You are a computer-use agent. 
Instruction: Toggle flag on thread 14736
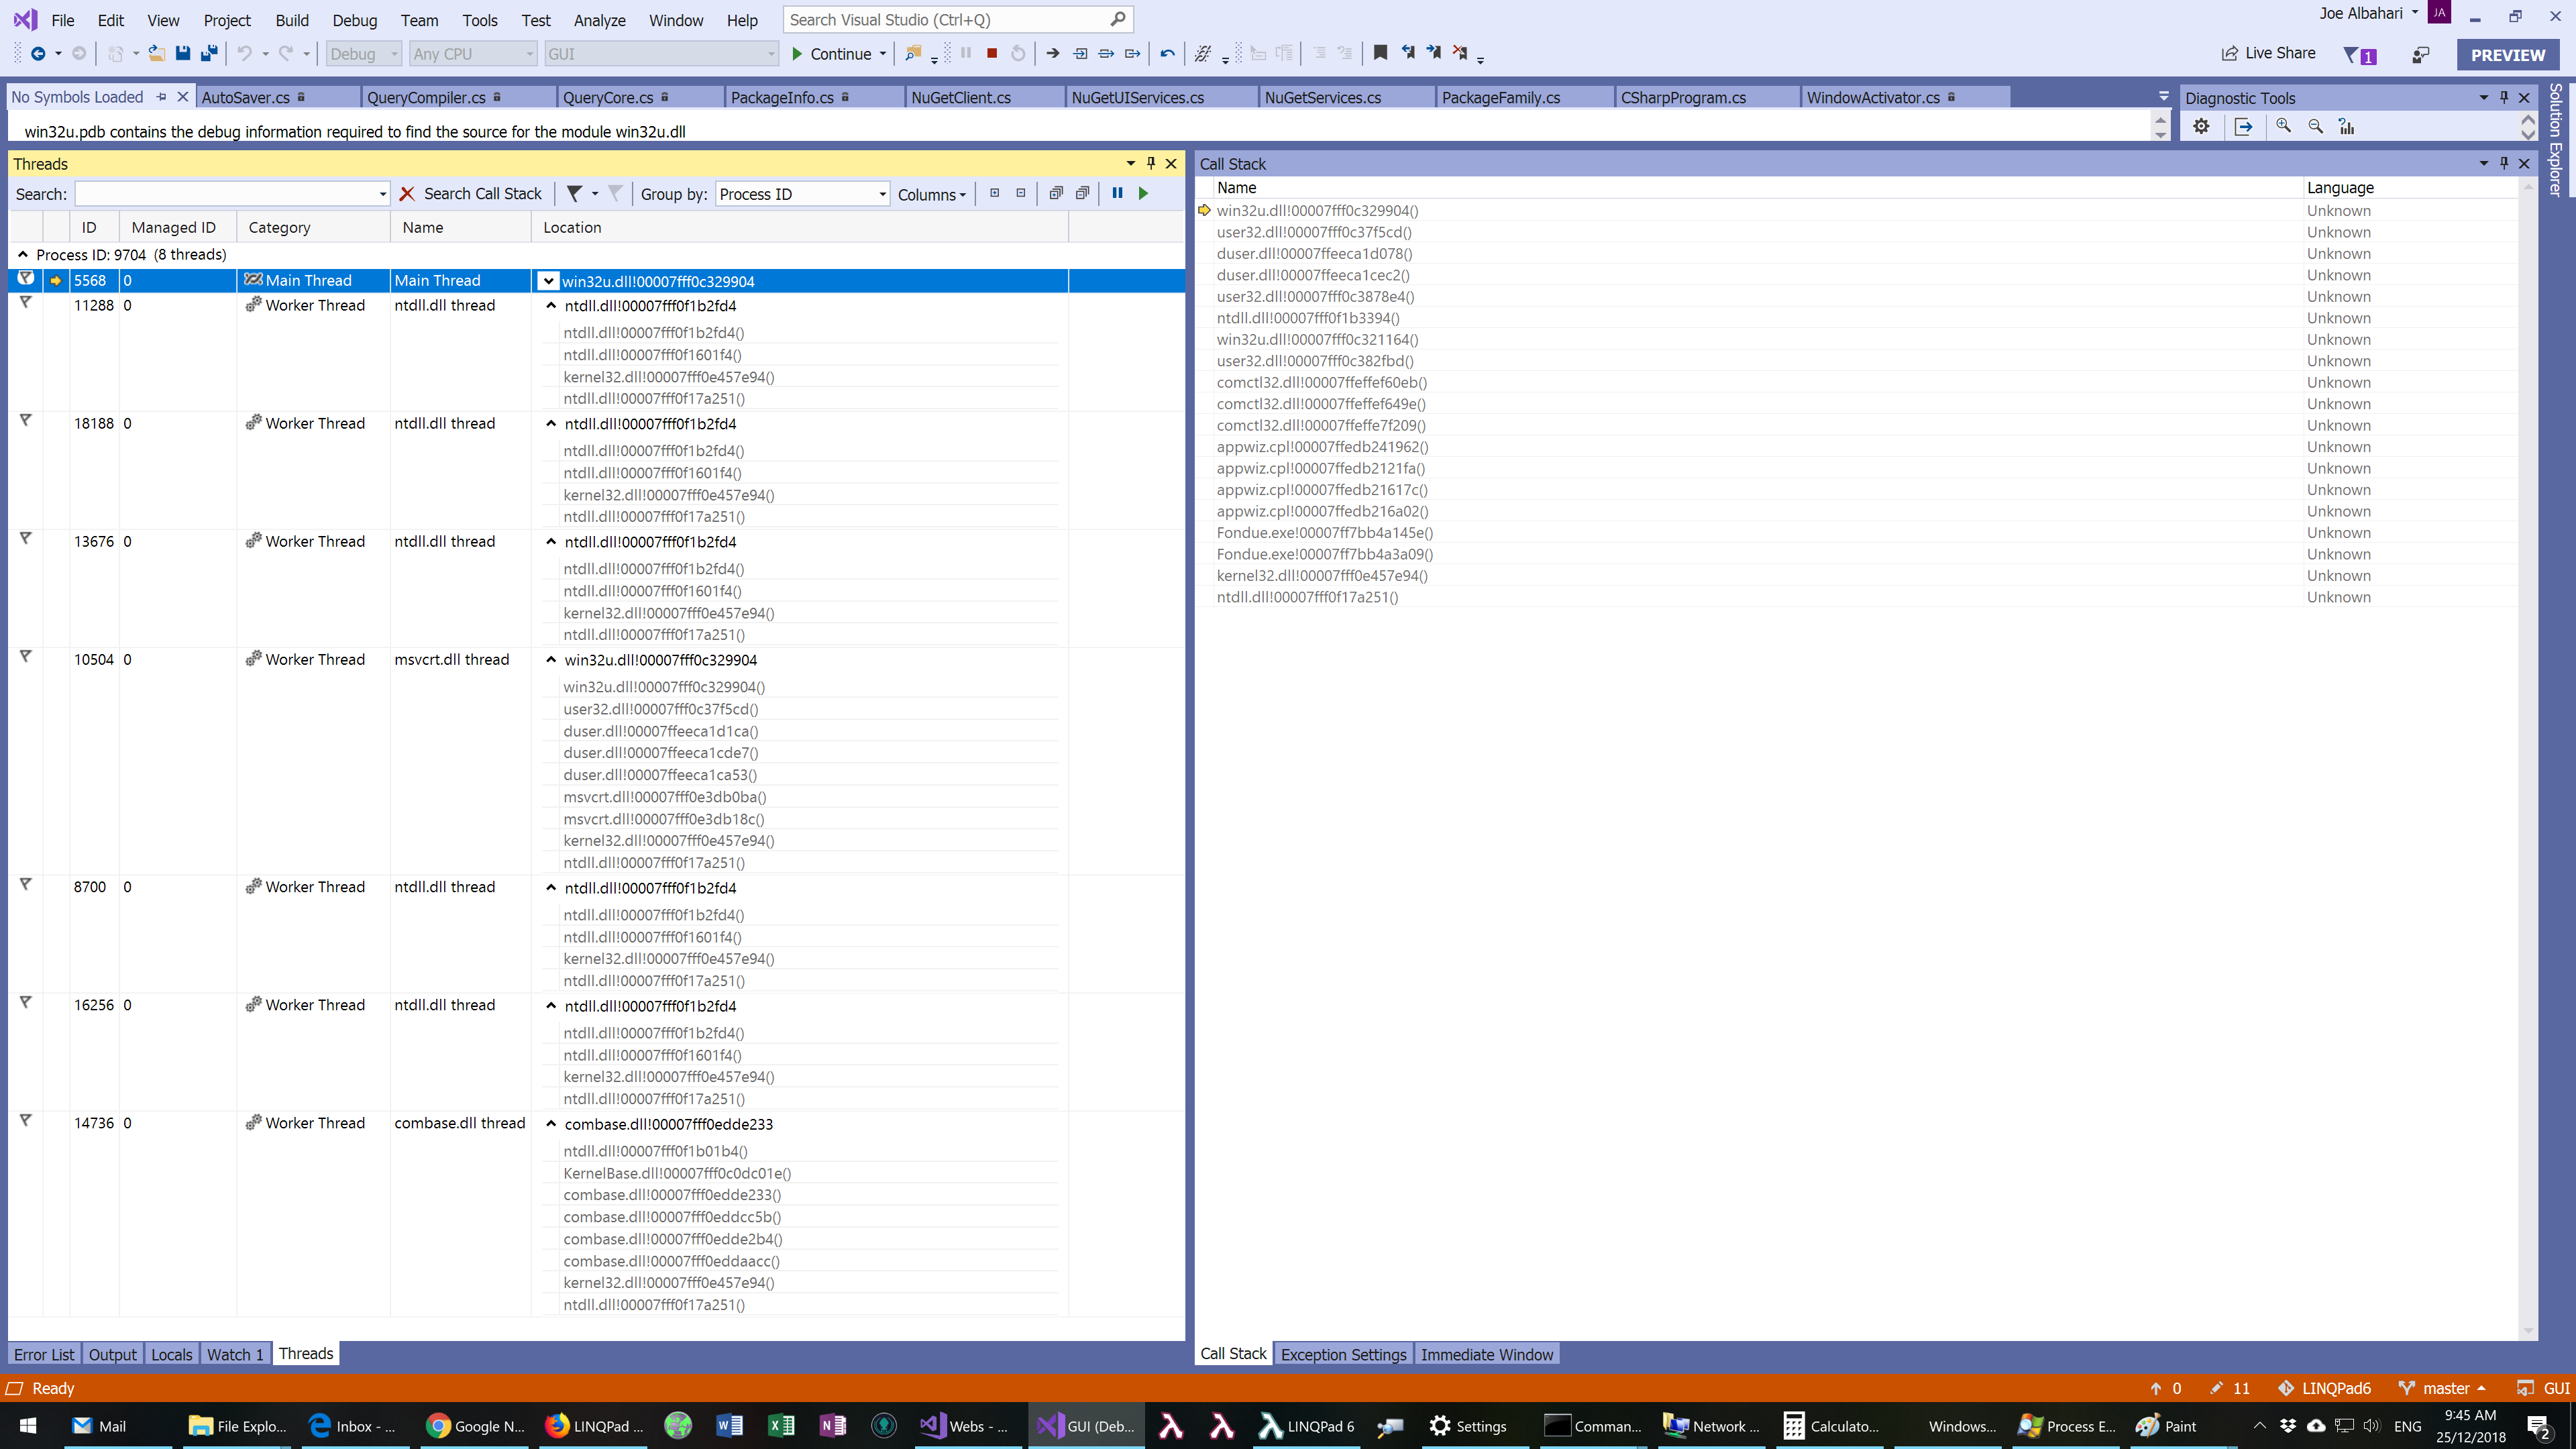pos(26,1120)
